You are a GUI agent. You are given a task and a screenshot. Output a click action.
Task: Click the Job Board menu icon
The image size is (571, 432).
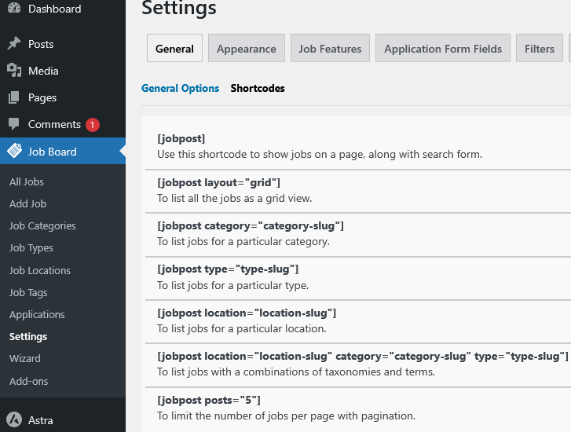pyautogui.click(x=14, y=152)
